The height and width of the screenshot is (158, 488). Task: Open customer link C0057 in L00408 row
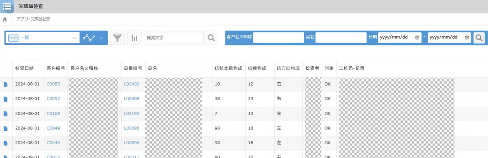(x=53, y=98)
